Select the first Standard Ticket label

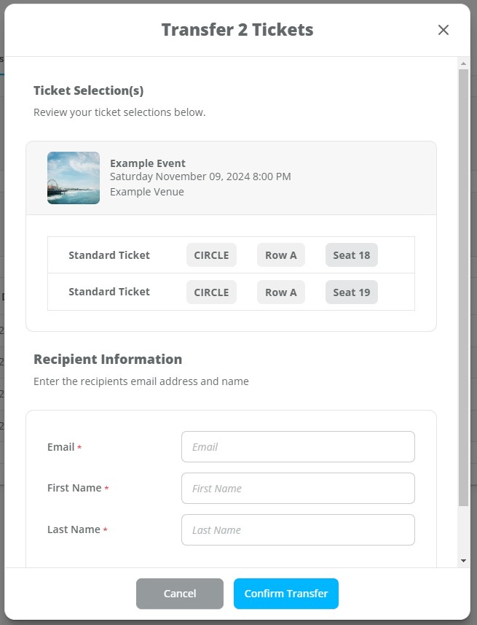(x=109, y=255)
